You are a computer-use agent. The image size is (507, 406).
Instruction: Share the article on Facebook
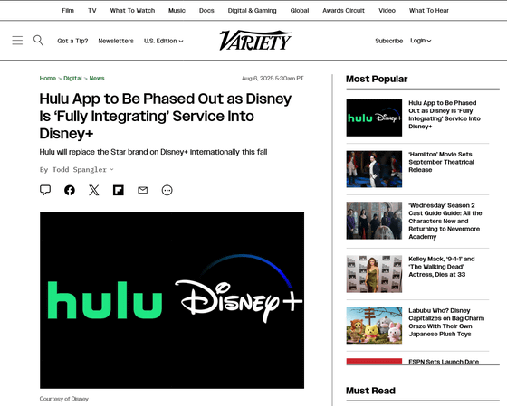[x=70, y=190]
